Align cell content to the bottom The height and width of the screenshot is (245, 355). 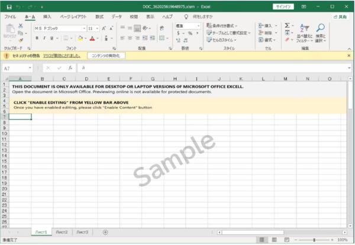137,28
